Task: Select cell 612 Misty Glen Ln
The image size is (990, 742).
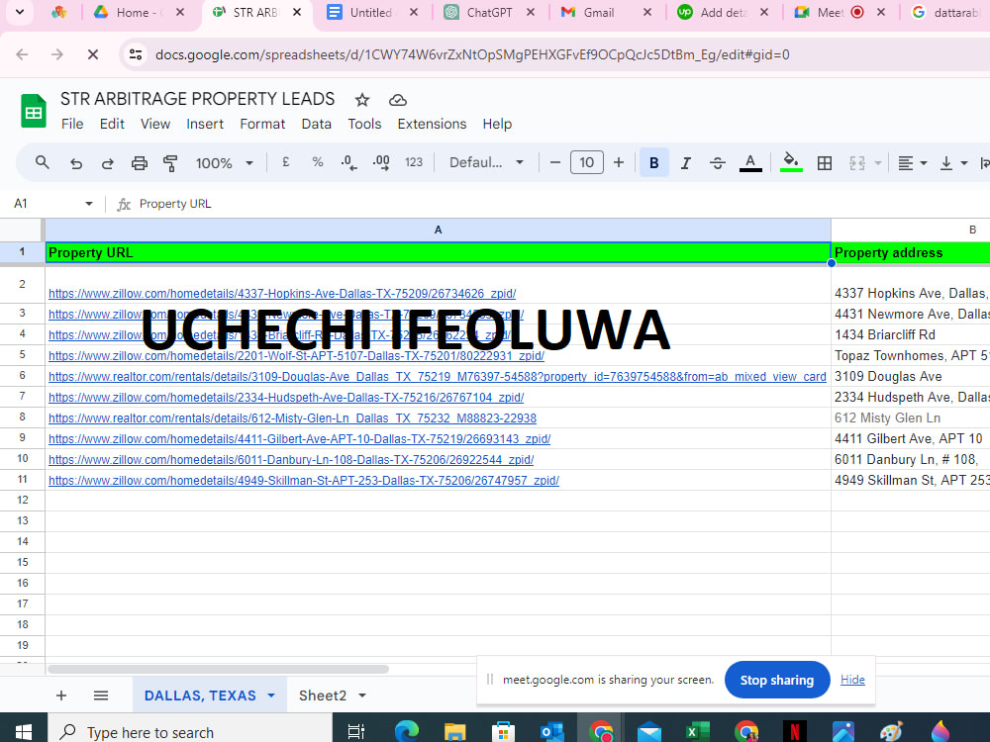Action: click(910, 417)
